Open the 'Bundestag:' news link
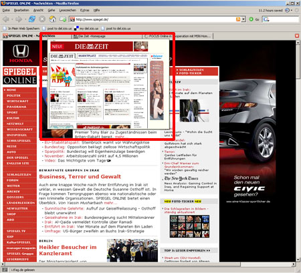The width and height of the screenshot is (301, 273). pyautogui.click(x=55, y=147)
